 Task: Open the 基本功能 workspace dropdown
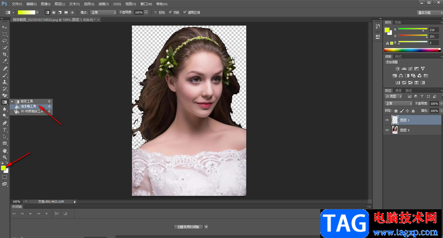point(430,13)
